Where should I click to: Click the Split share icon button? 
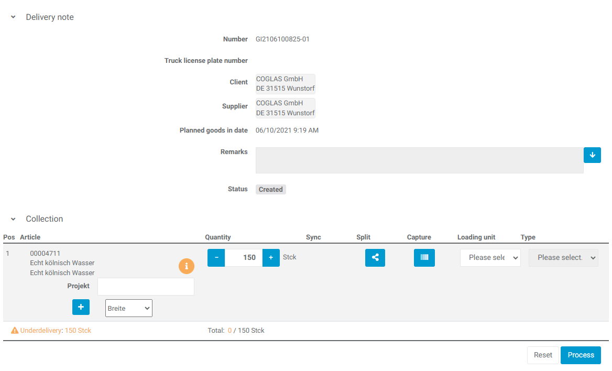click(x=375, y=258)
